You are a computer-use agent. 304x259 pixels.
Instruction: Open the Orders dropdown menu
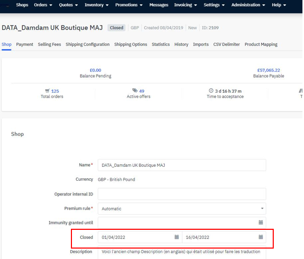(x=43, y=5)
